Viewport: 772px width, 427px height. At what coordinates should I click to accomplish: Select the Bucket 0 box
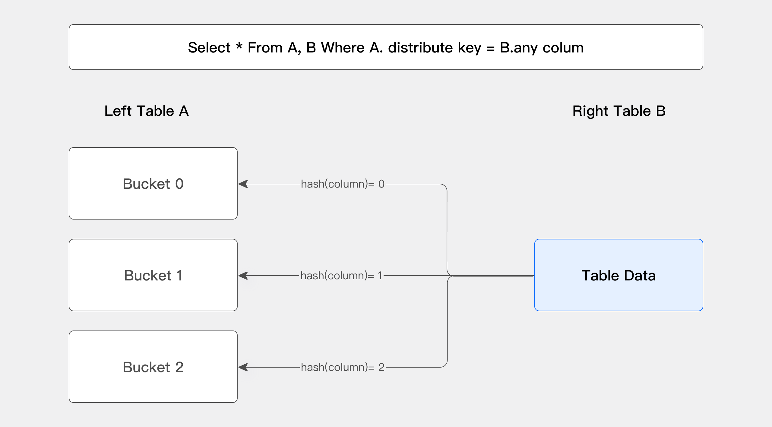point(153,183)
